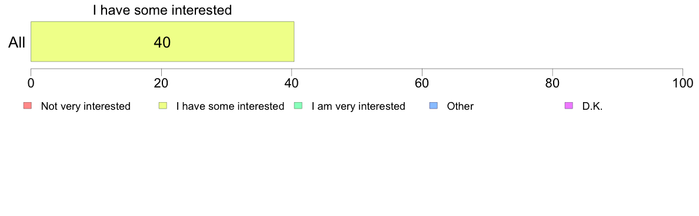699x216 pixels.
Task: Select the D.K. legend label
Action: (x=593, y=106)
